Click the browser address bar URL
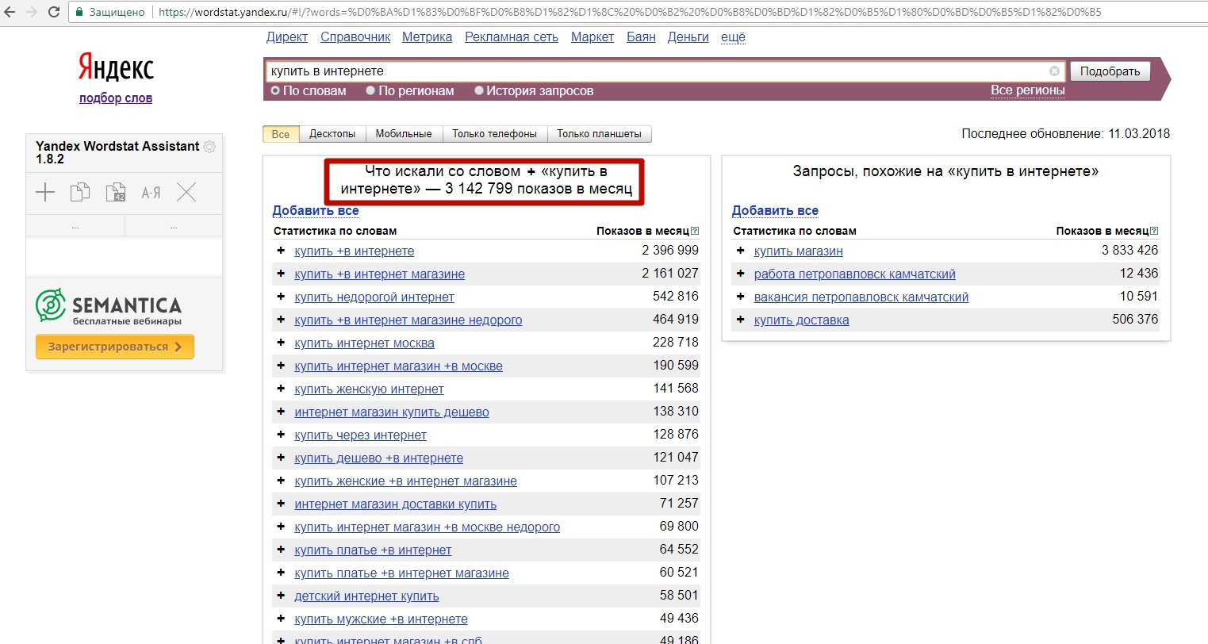Image resolution: width=1208 pixels, height=644 pixels. 630,12
